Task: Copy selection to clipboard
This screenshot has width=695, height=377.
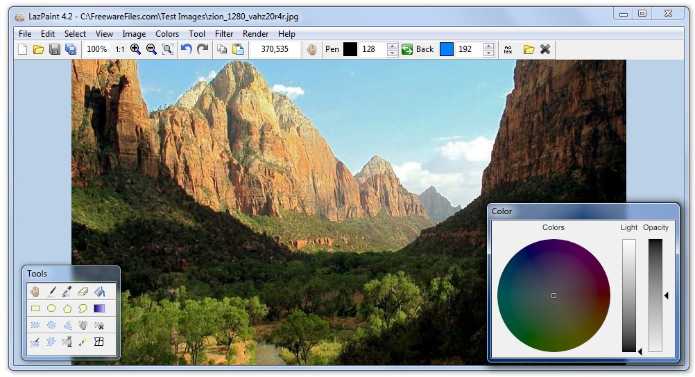Action: (222, 49)
